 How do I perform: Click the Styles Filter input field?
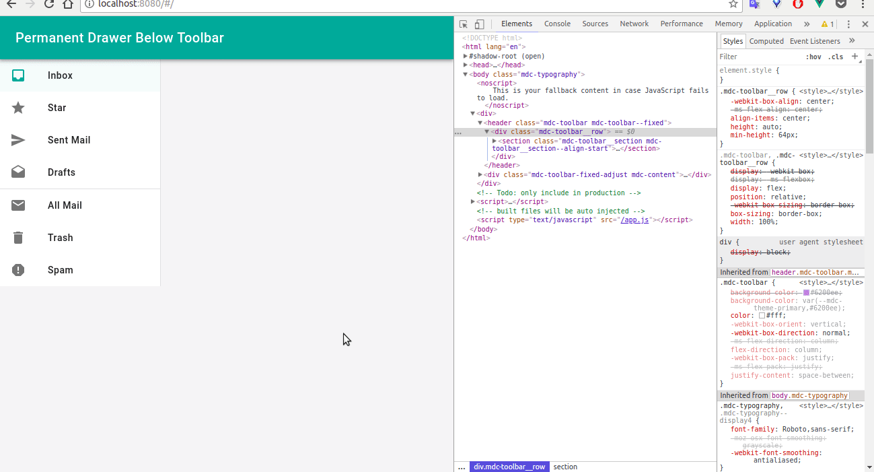(759, 57)
